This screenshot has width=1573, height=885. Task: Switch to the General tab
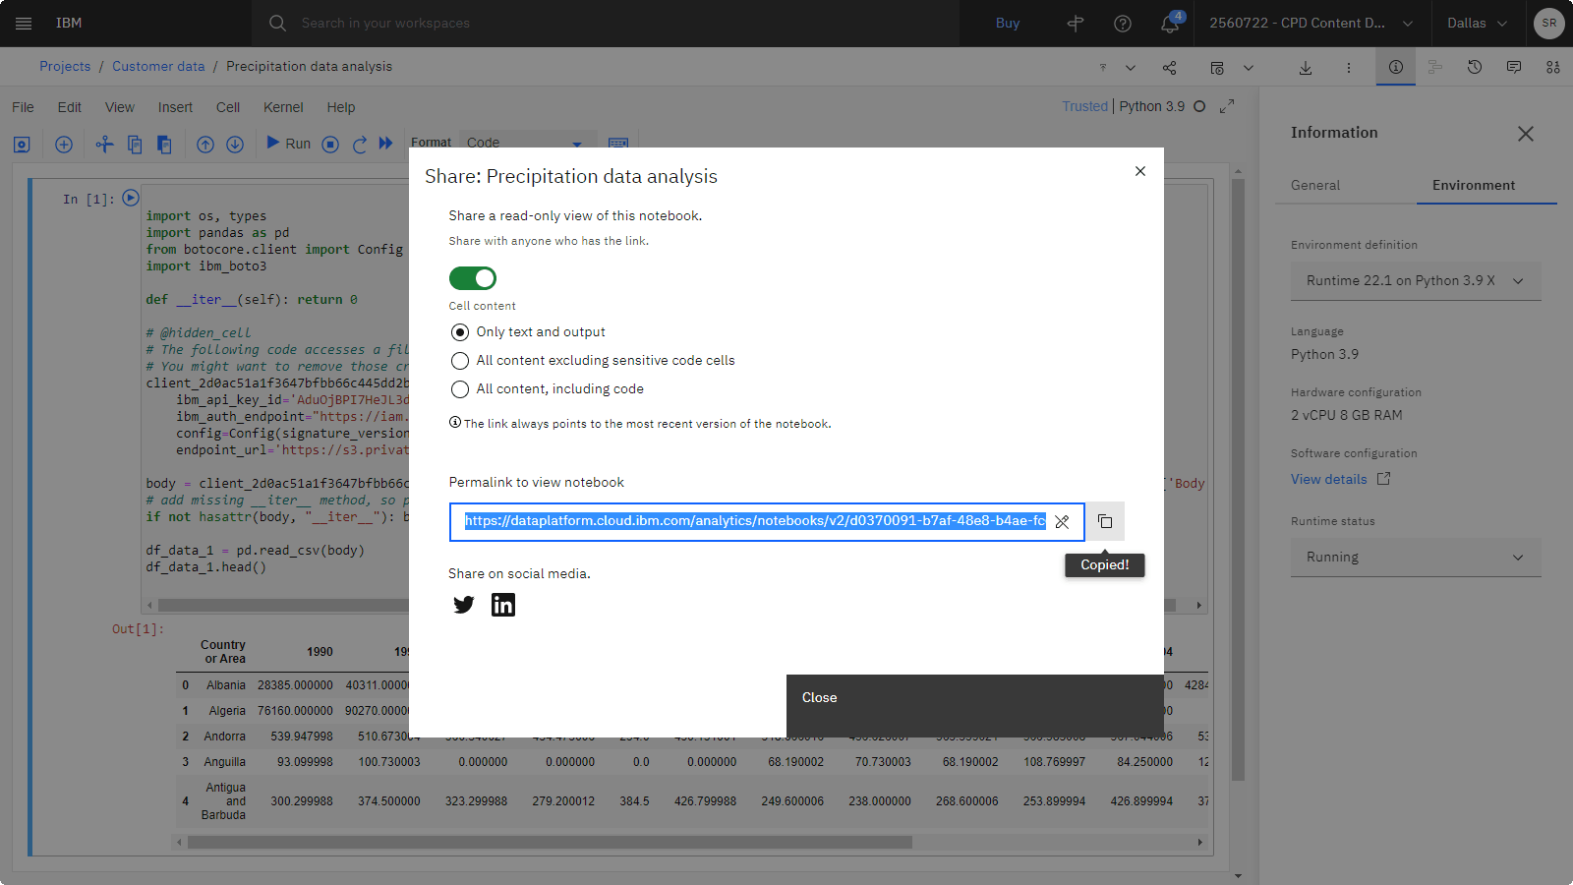[x=1315, y=185]
